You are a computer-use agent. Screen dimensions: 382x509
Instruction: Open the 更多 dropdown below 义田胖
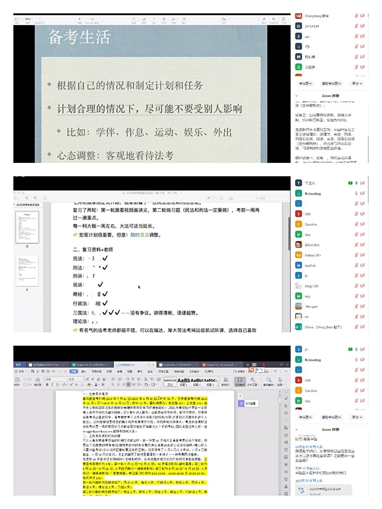point(358,83)
